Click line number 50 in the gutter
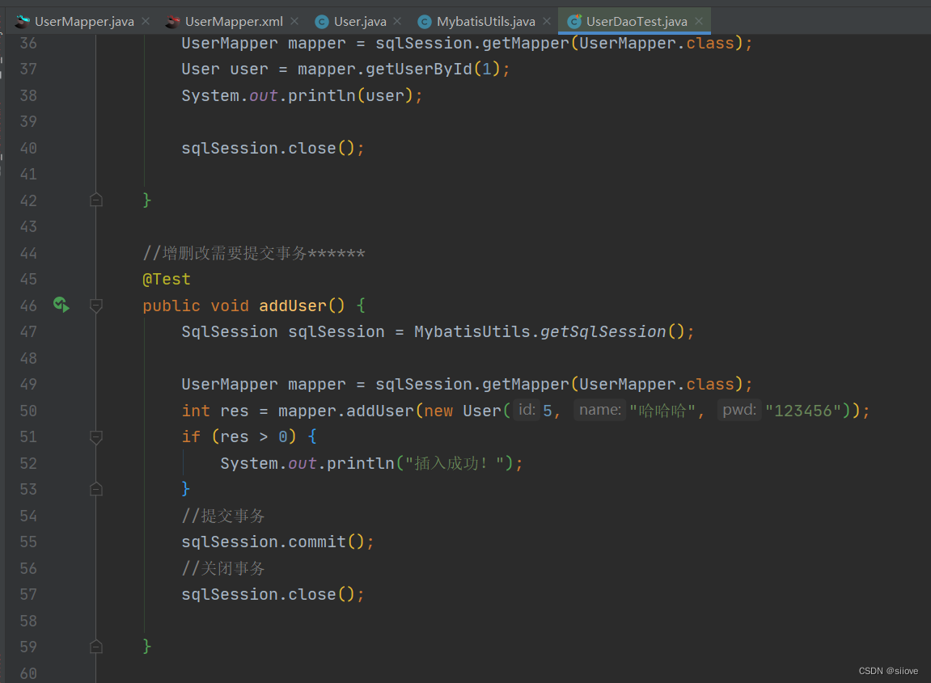This screenshot has height=683, width=931. click(28, 411)
